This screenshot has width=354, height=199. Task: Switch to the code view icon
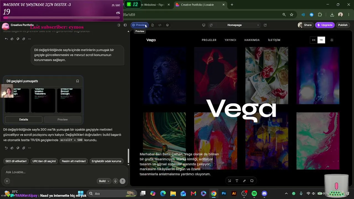point(160,25)
